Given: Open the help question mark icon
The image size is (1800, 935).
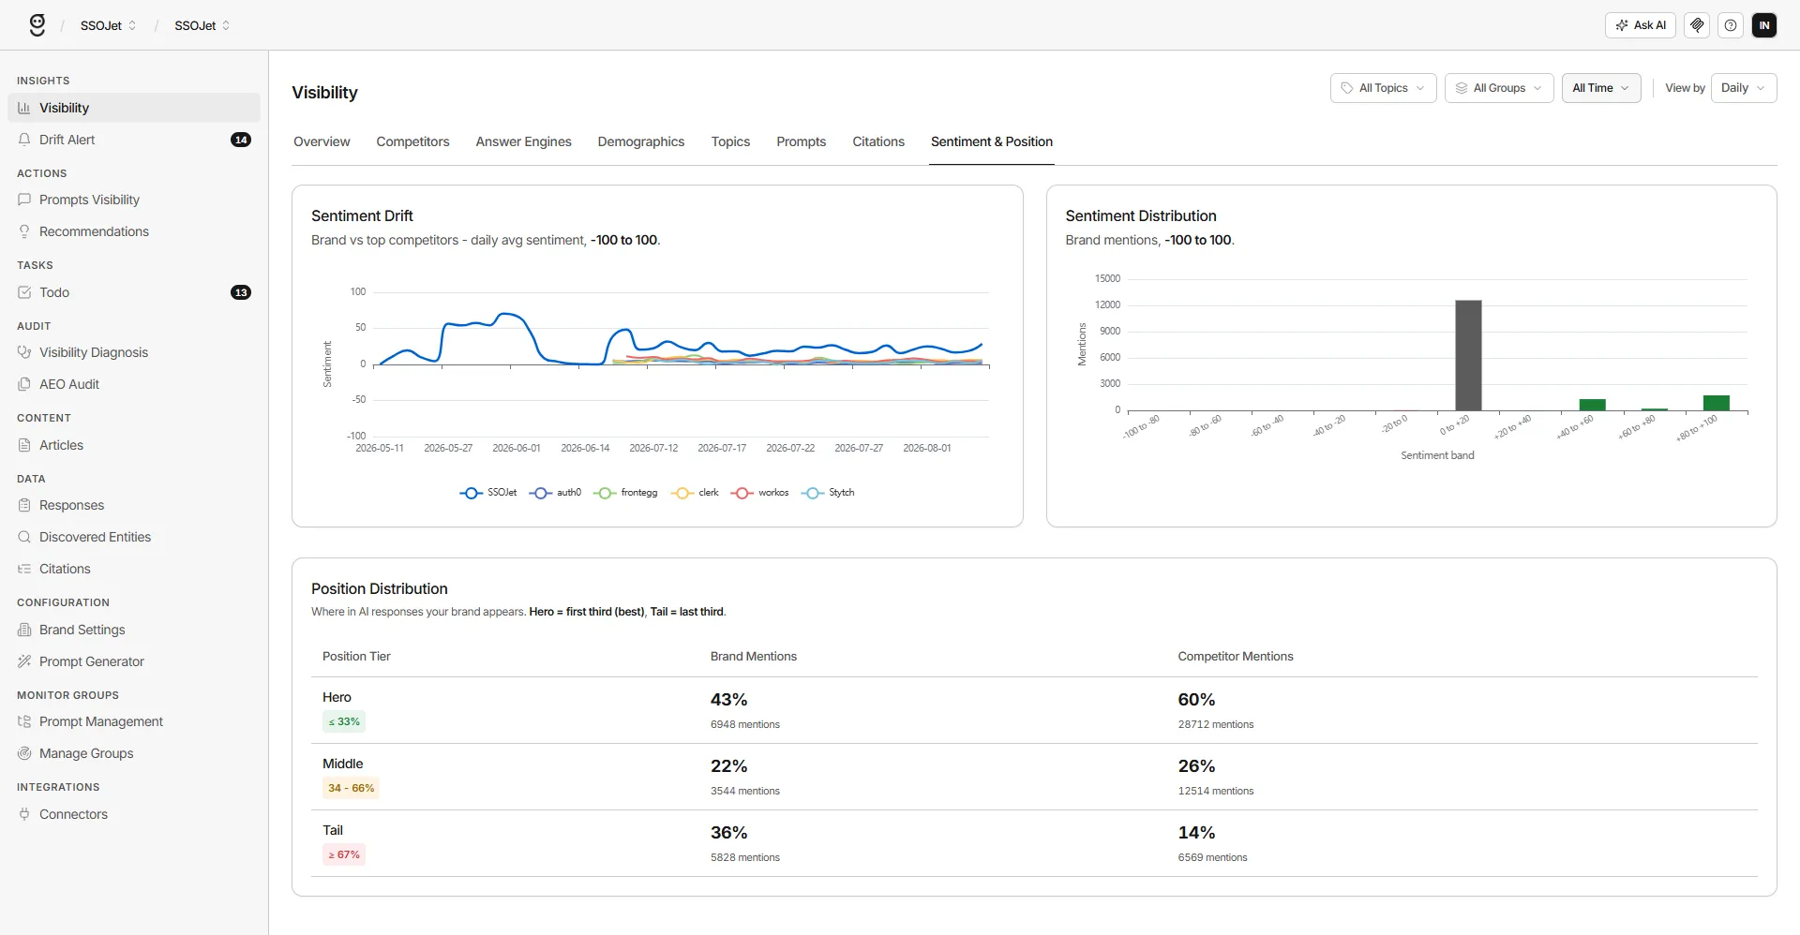Looking at the screenshot, I should [1731, 25].
